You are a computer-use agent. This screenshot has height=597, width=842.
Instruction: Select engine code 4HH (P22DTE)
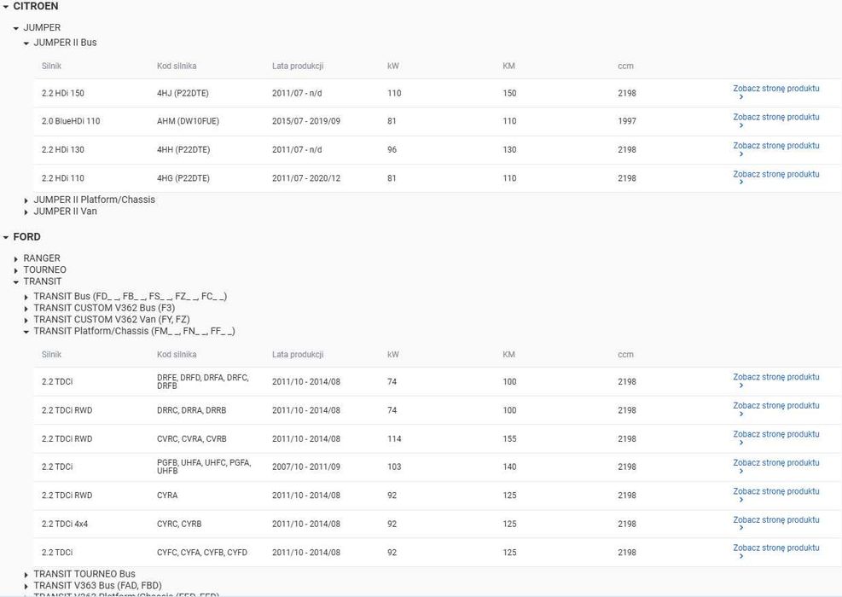coord(183,150)
